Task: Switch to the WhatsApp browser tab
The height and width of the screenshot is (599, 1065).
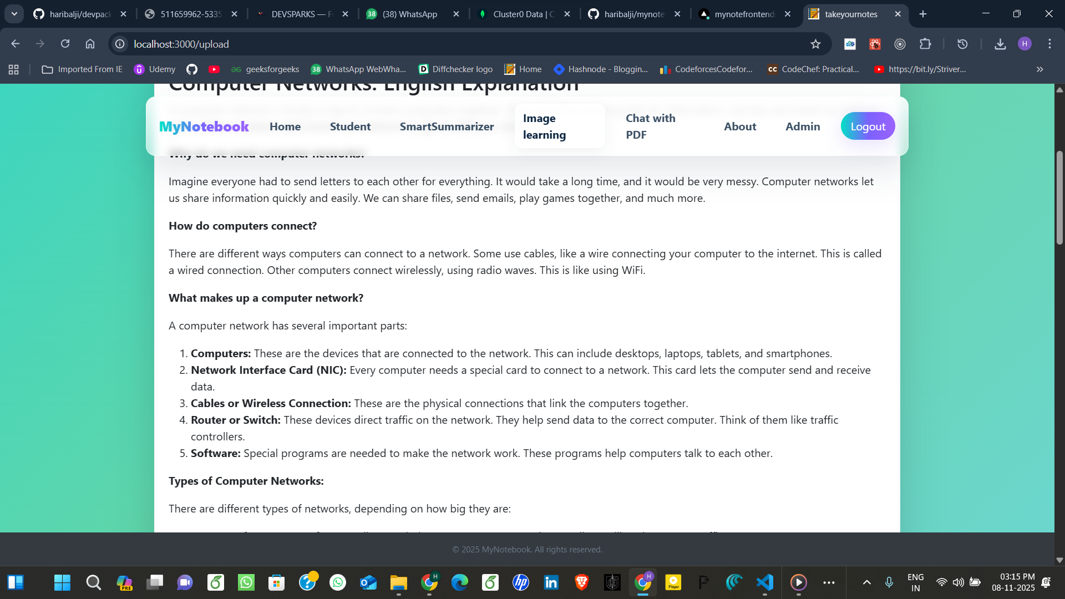Action: coord(409,14)
